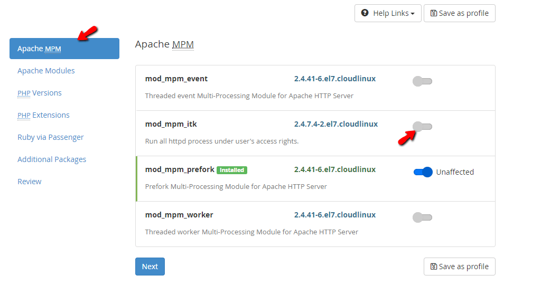Enable the mod_mpm_event module toggle
The height and width of the screenshot is (304, 541).
(x=422, y=81)
